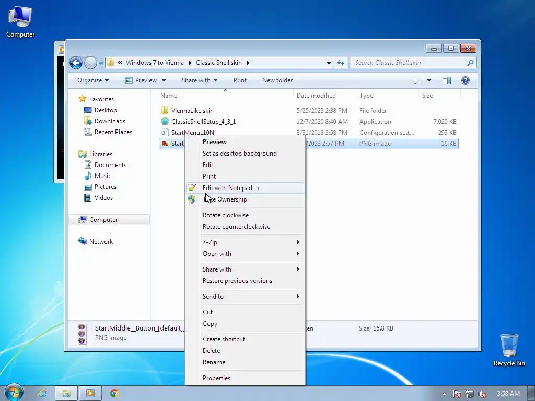Sort by the Type column header

click(x=387, y=96)
